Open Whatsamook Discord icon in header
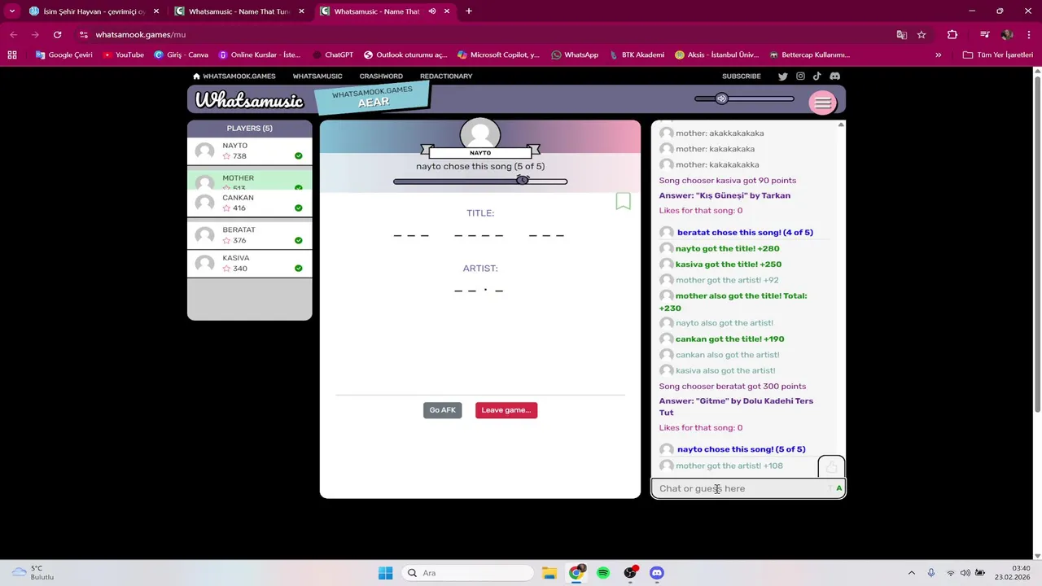Viewport: 1042px width, 586px height. (x=834, y=76)
